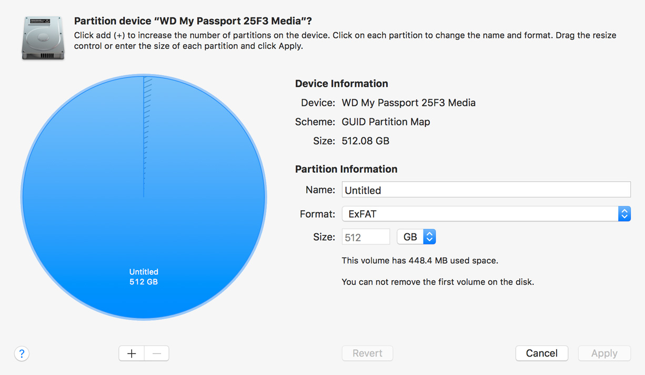Click the Format stepper arrows
This screenshot has width=645, height=375.
coord(624,213)
